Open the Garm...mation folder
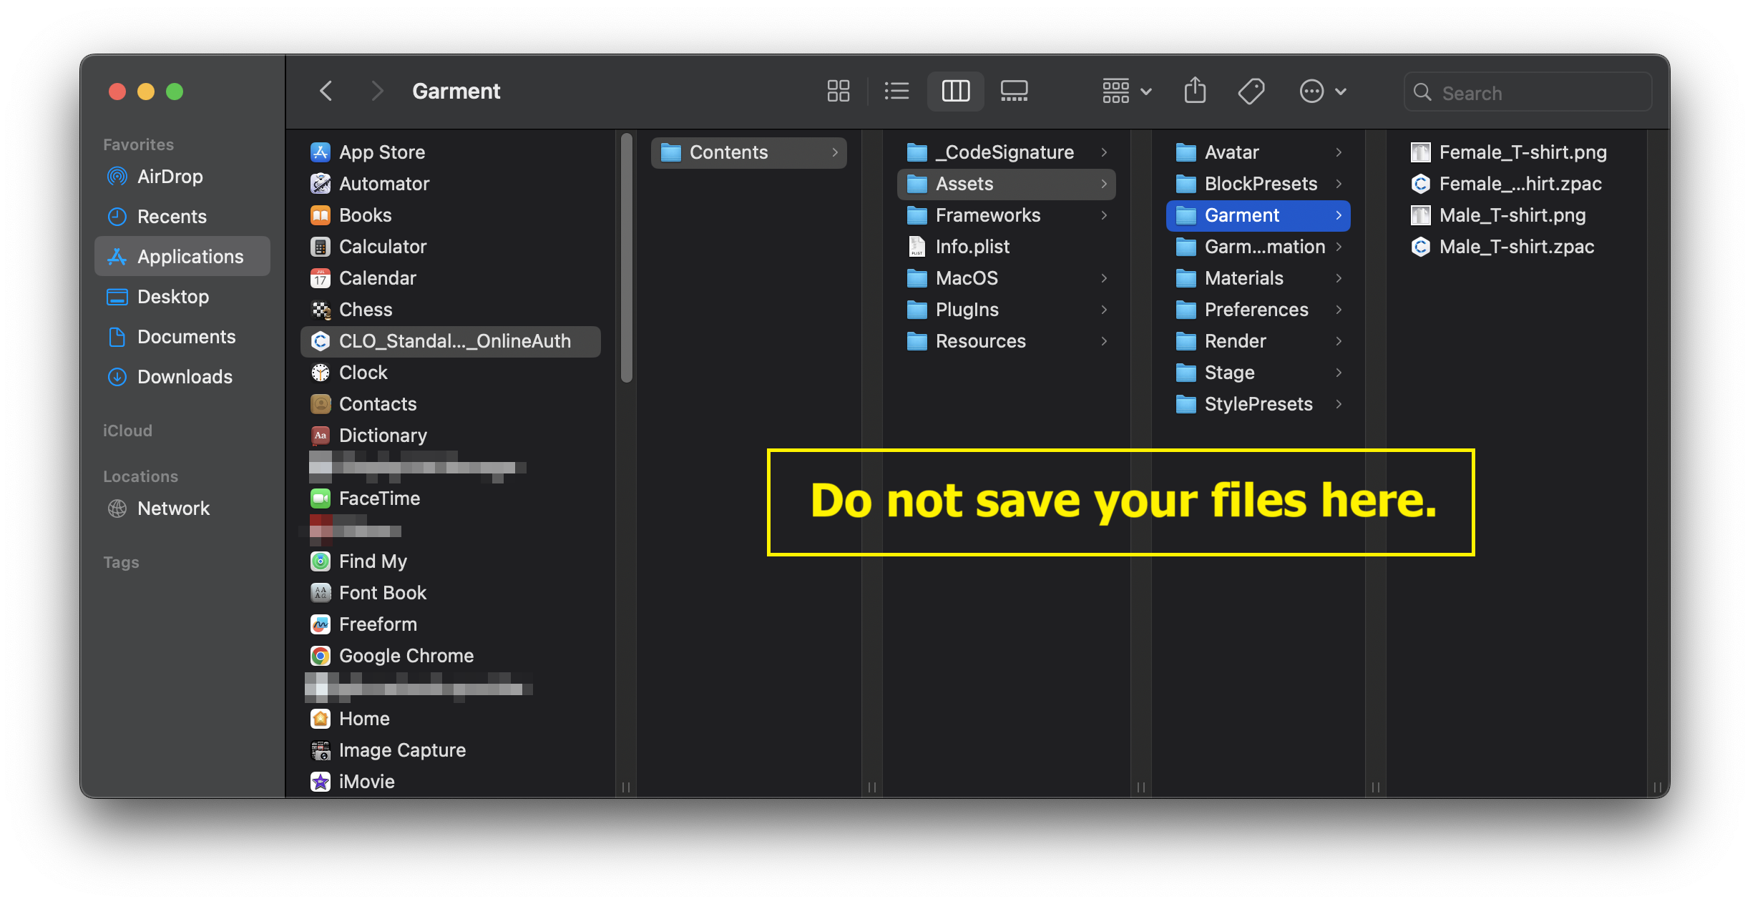 click(x=1258, y=247)
